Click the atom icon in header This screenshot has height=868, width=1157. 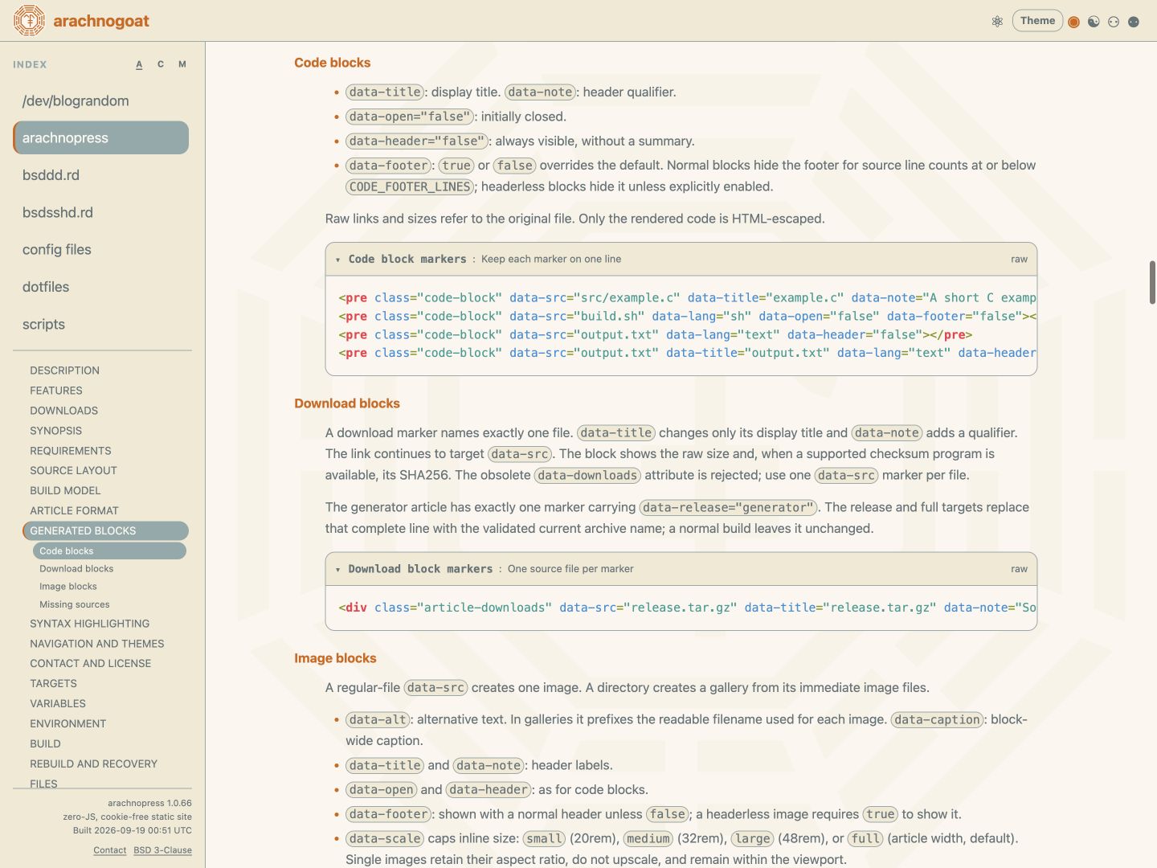click(997, 22)
